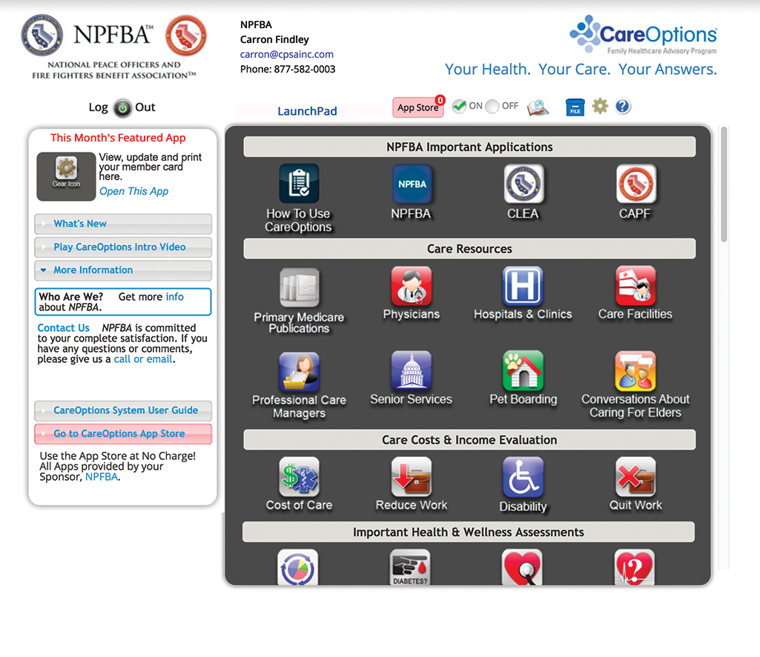Open Primary Medicare Publications
Image resolution: width=760 pixels, height=657 pixels.
click(x=299, y=287)
